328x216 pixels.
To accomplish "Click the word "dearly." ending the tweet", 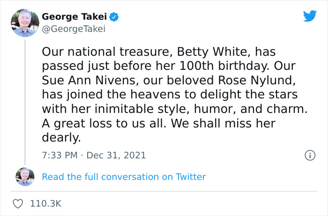I will (x=61, y=138).
